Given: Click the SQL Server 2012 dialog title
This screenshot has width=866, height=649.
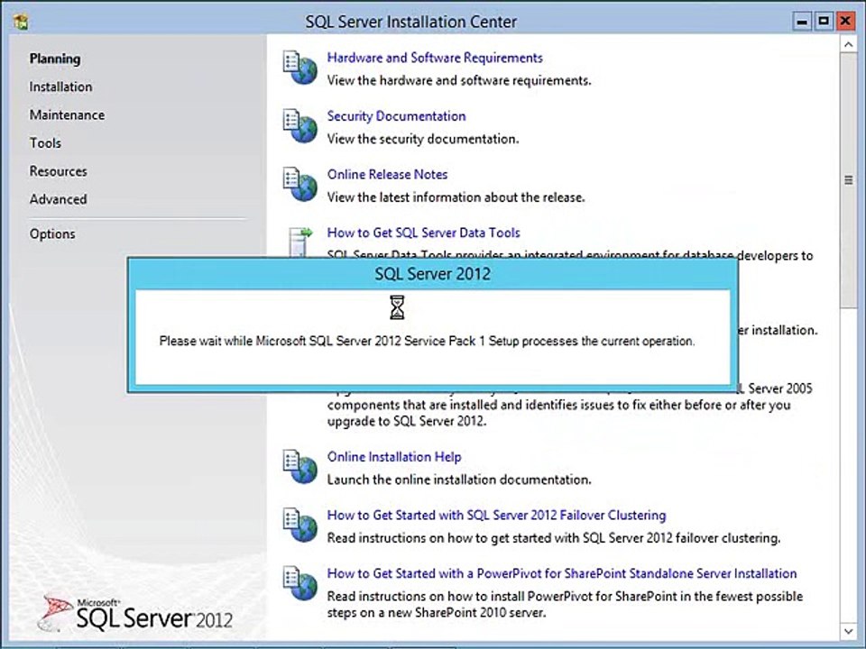Looking at the screenshot, I should point(432,274).
